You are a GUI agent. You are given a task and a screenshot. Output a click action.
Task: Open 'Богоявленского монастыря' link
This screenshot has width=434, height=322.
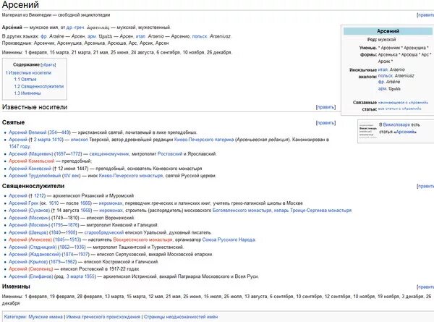[242, 211]
